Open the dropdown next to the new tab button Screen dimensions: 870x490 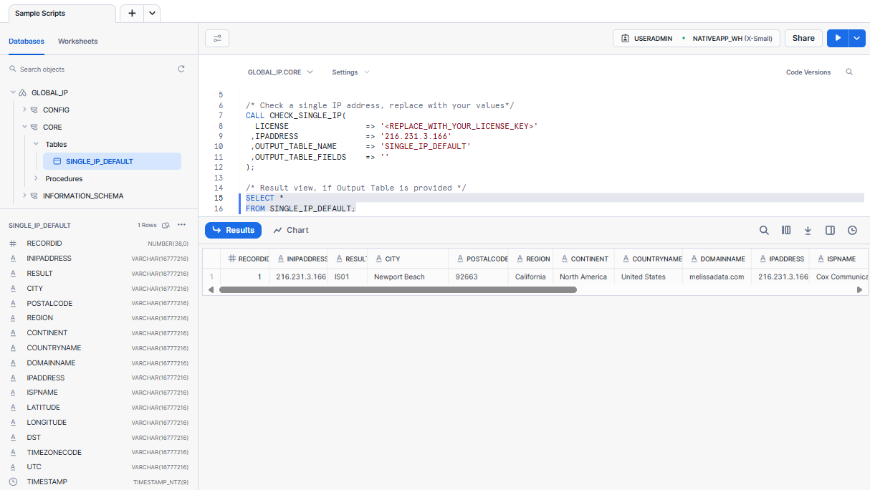[x=152, y=13]
